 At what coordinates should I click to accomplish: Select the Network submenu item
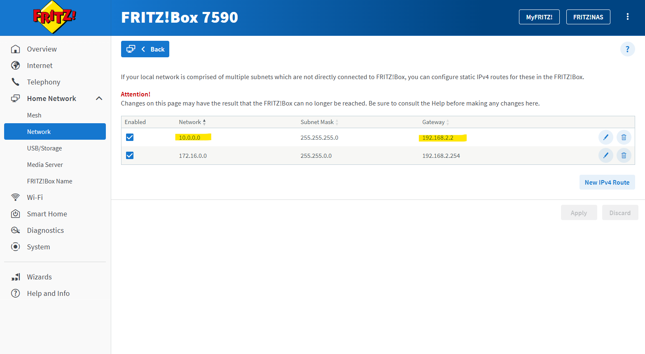coord(55,131)
